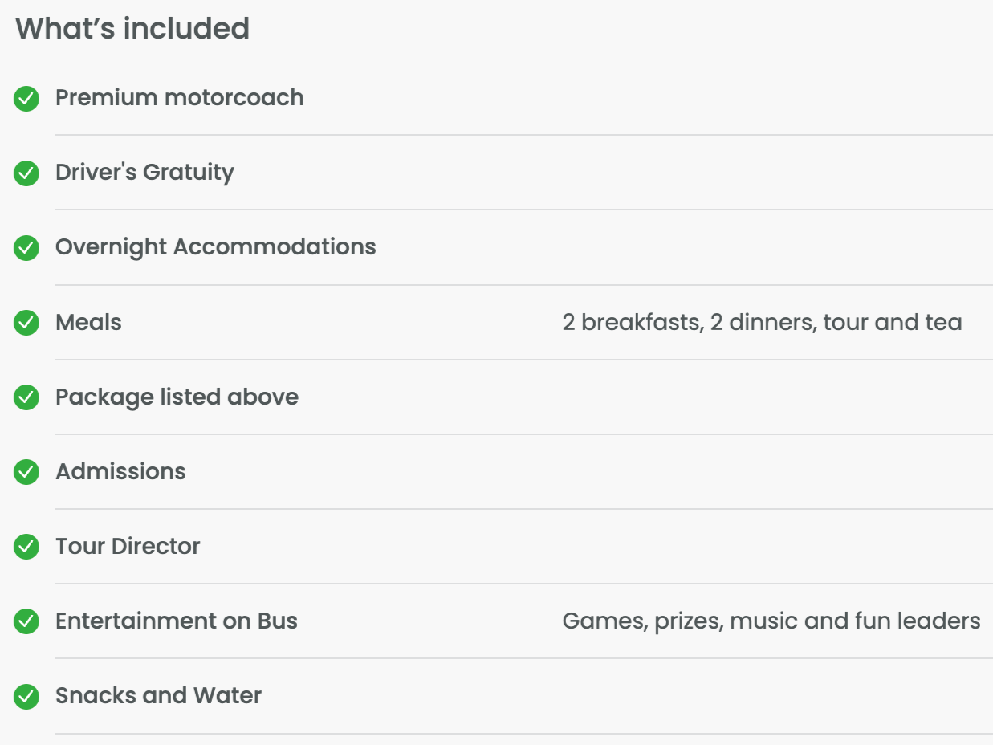Select the Tour Director label
Screen dimensions: 993x745
[128, 547]
